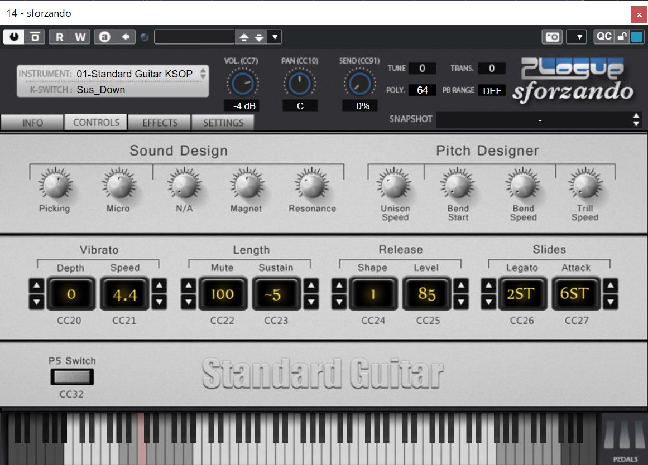Click the Vibrato Speed display 4.4
This screenshot has width=648, height=465.
[125, 294]
